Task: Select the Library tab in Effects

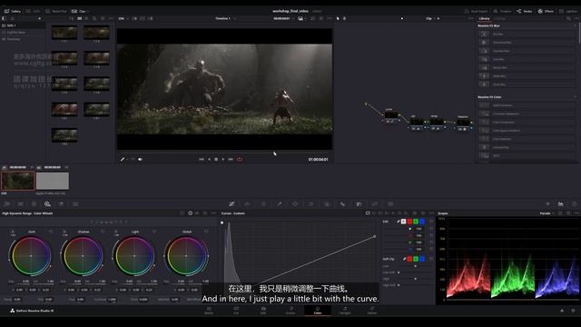Action: pyautogui.click(x=484, y=18)
